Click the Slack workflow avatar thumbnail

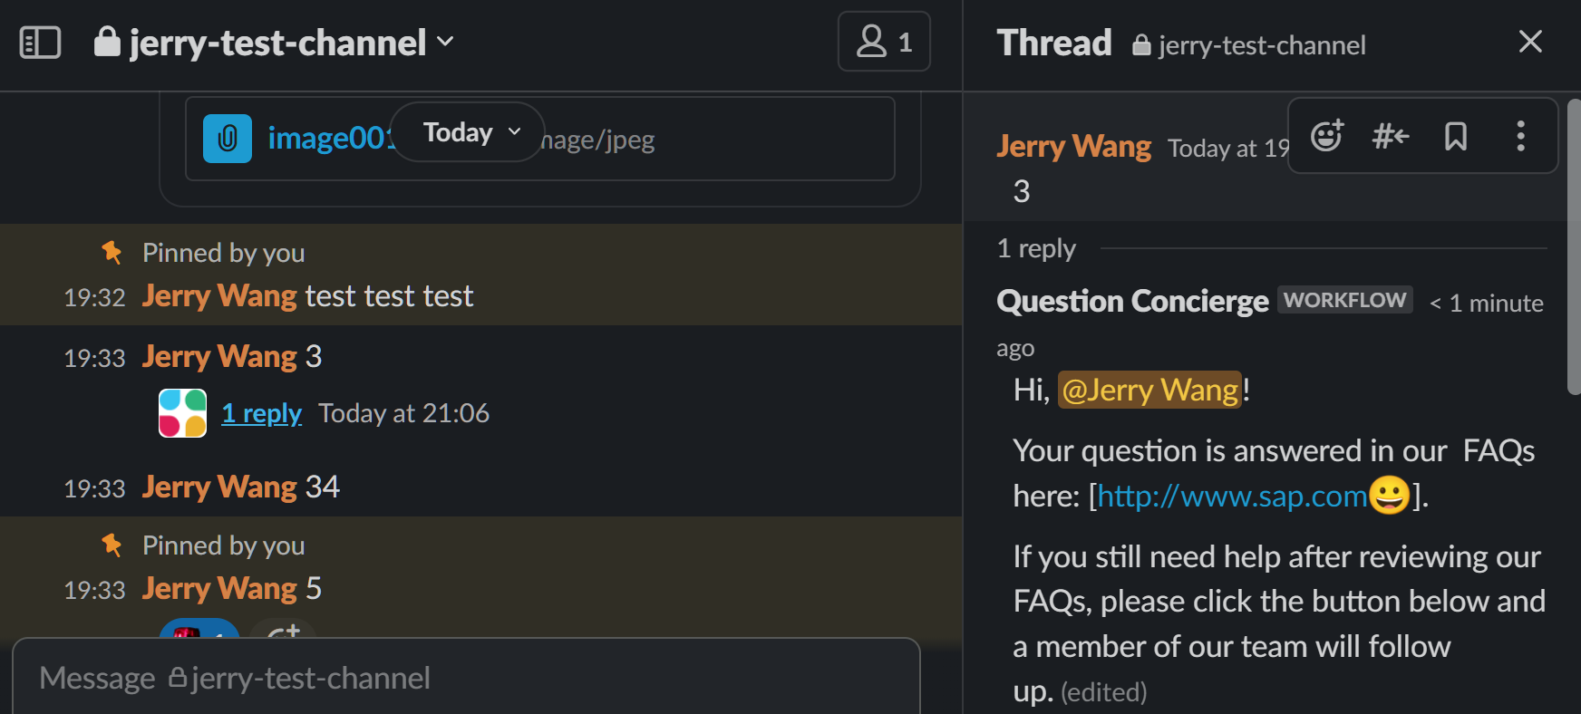tap(182, 413)
